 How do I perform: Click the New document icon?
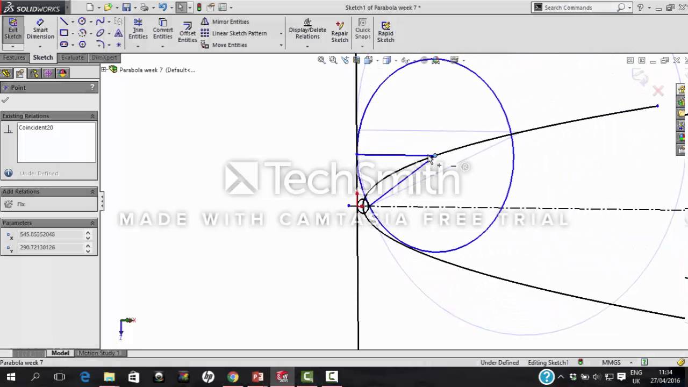click(x=90, y=8)
